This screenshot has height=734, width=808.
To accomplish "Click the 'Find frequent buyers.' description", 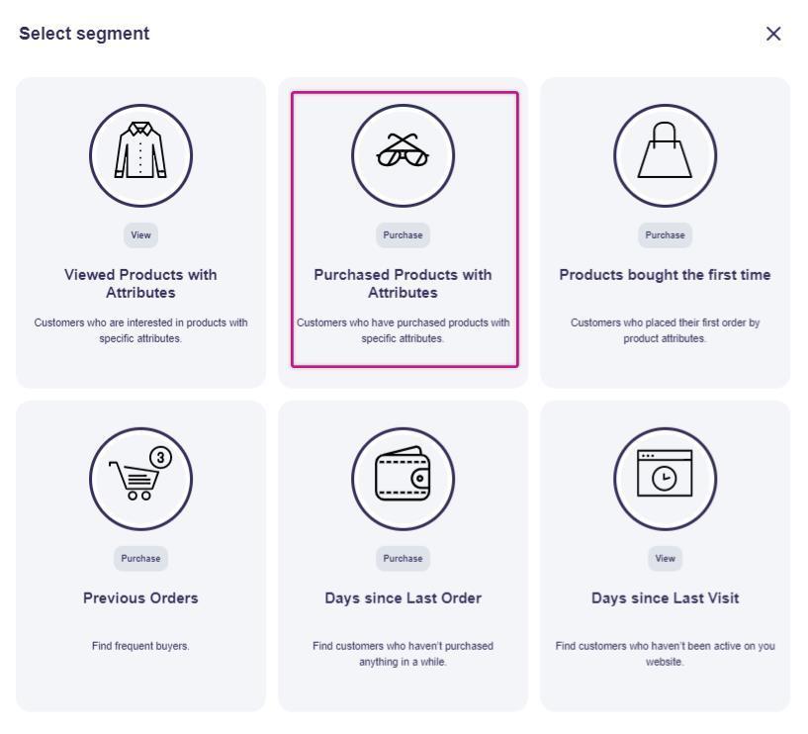I will 140,647.
